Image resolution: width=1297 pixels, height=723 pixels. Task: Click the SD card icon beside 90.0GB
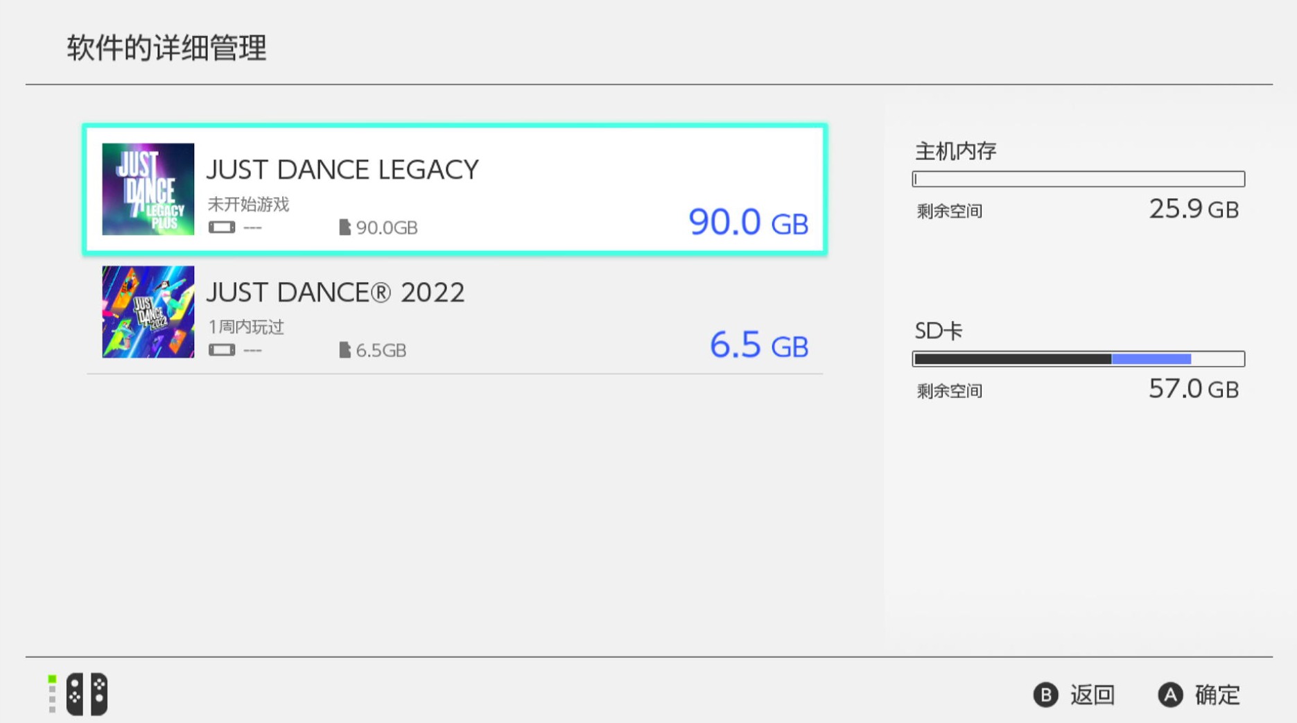pos(345,227)
